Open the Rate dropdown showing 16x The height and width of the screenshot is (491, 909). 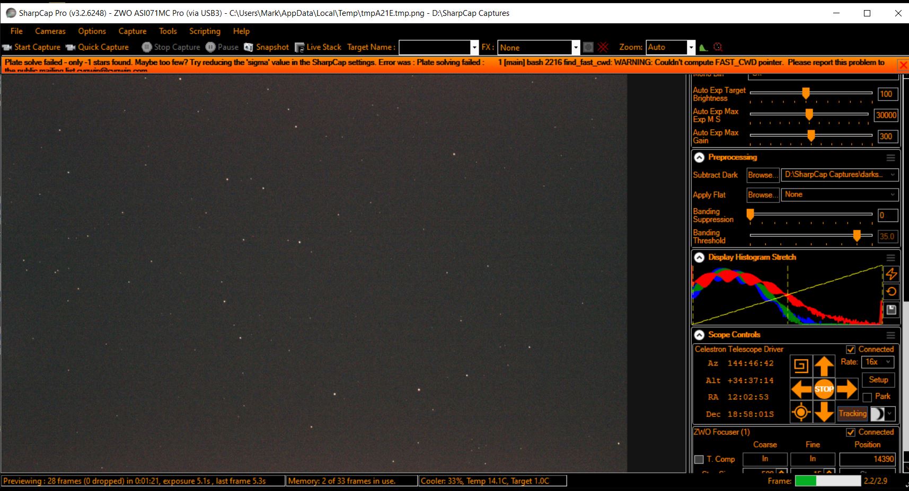[878, 362]
